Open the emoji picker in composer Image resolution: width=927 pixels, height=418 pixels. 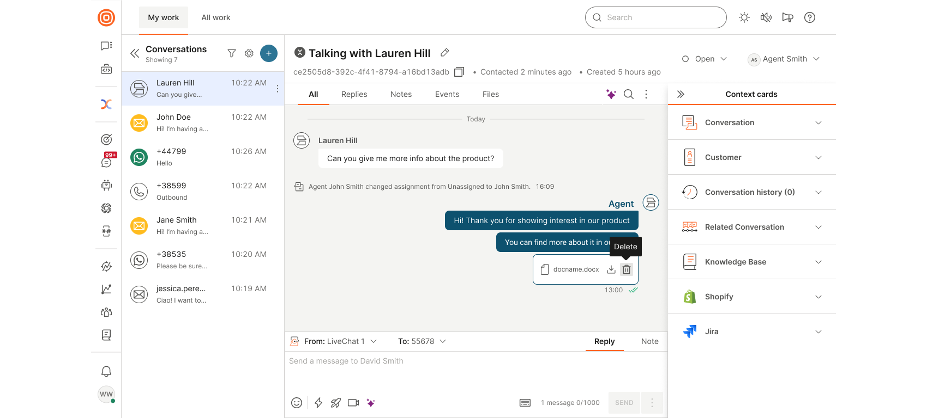coord(297,403)
